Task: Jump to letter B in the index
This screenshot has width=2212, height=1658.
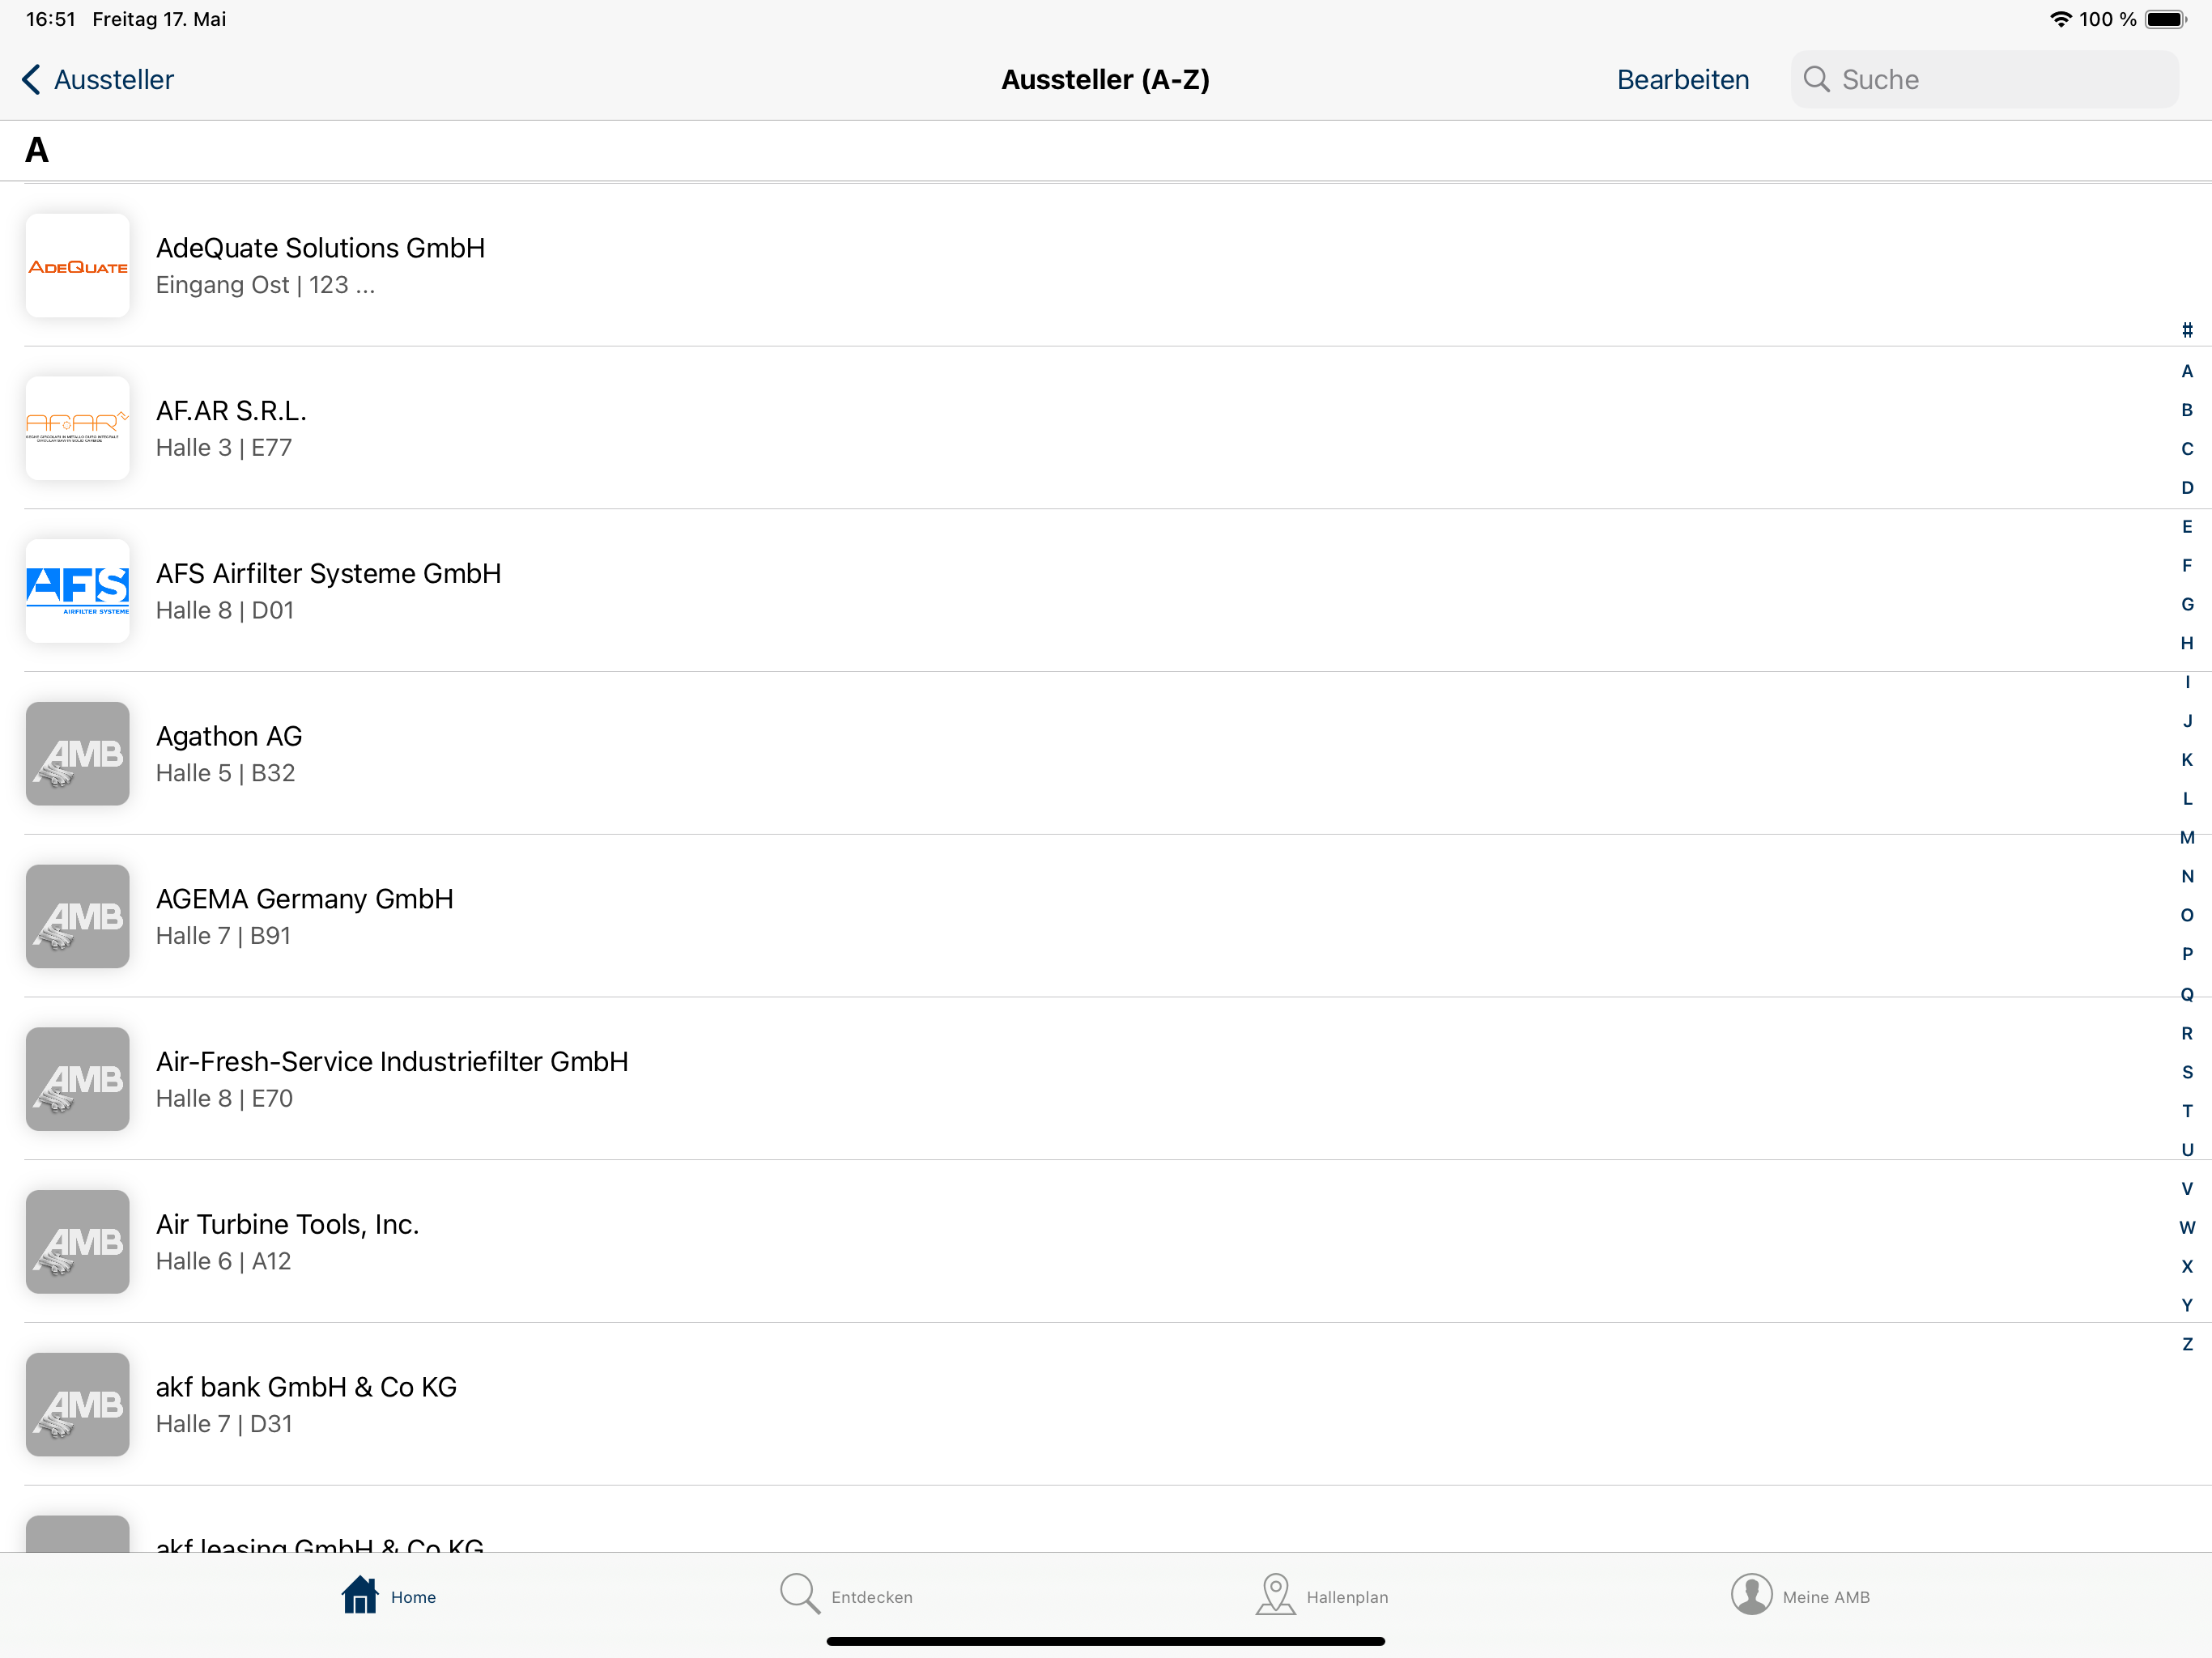Action: (x=2187, y=410)
